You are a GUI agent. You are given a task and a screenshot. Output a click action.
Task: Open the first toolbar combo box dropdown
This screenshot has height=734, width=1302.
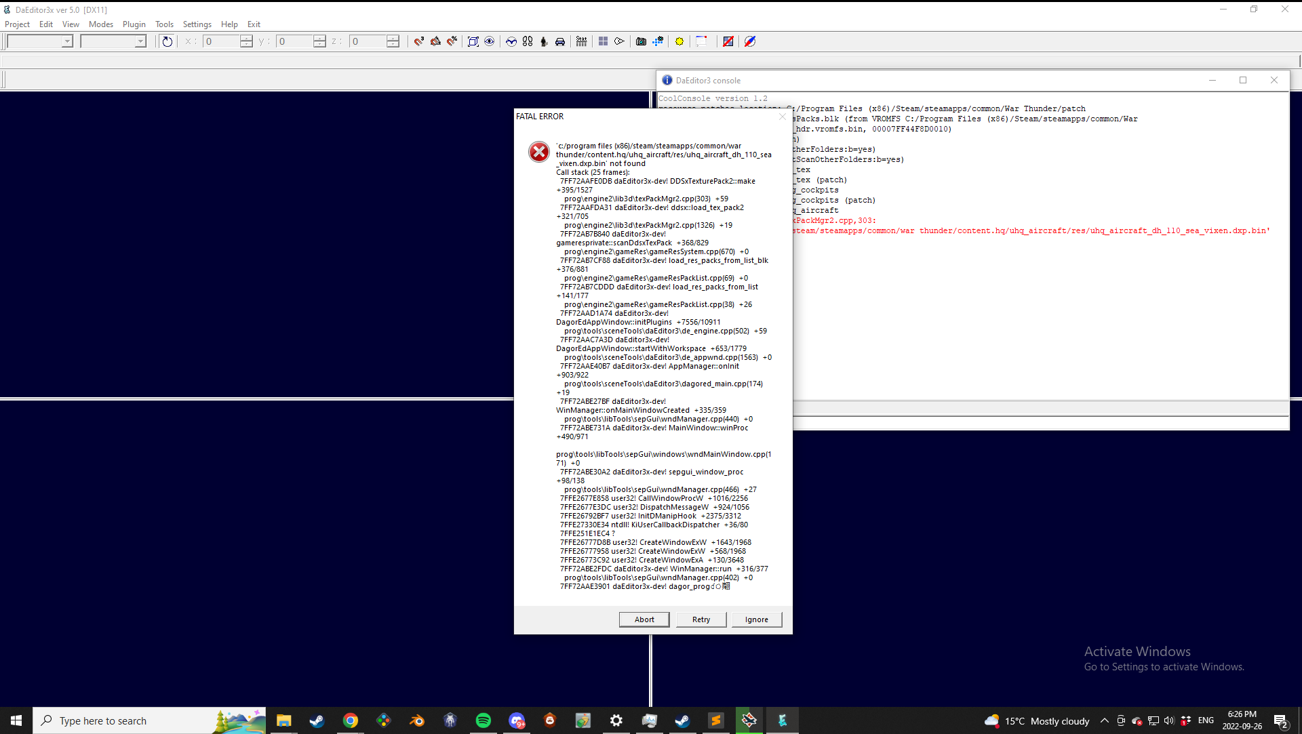pos(67,41)
